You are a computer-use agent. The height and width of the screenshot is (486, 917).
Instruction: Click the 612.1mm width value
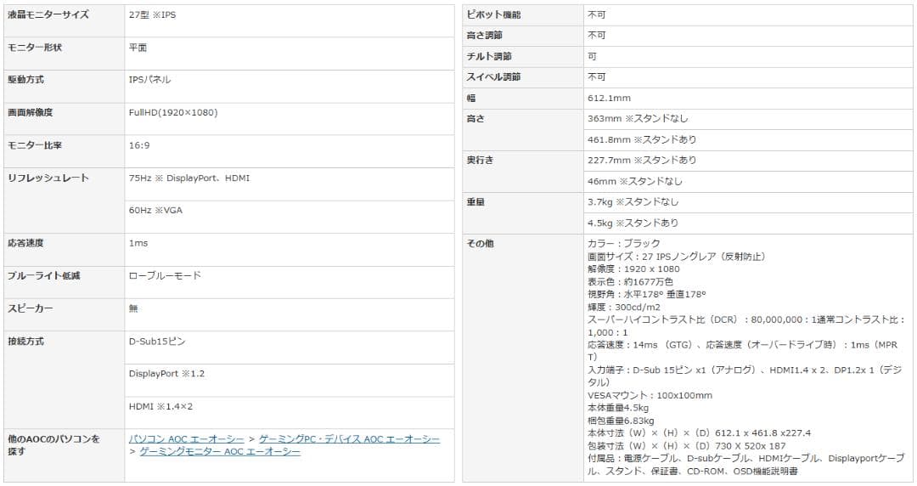(x=609, y=98)
